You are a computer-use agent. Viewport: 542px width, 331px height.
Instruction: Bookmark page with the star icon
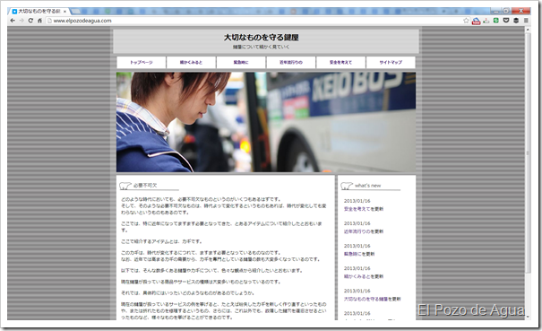click(466, 21)
